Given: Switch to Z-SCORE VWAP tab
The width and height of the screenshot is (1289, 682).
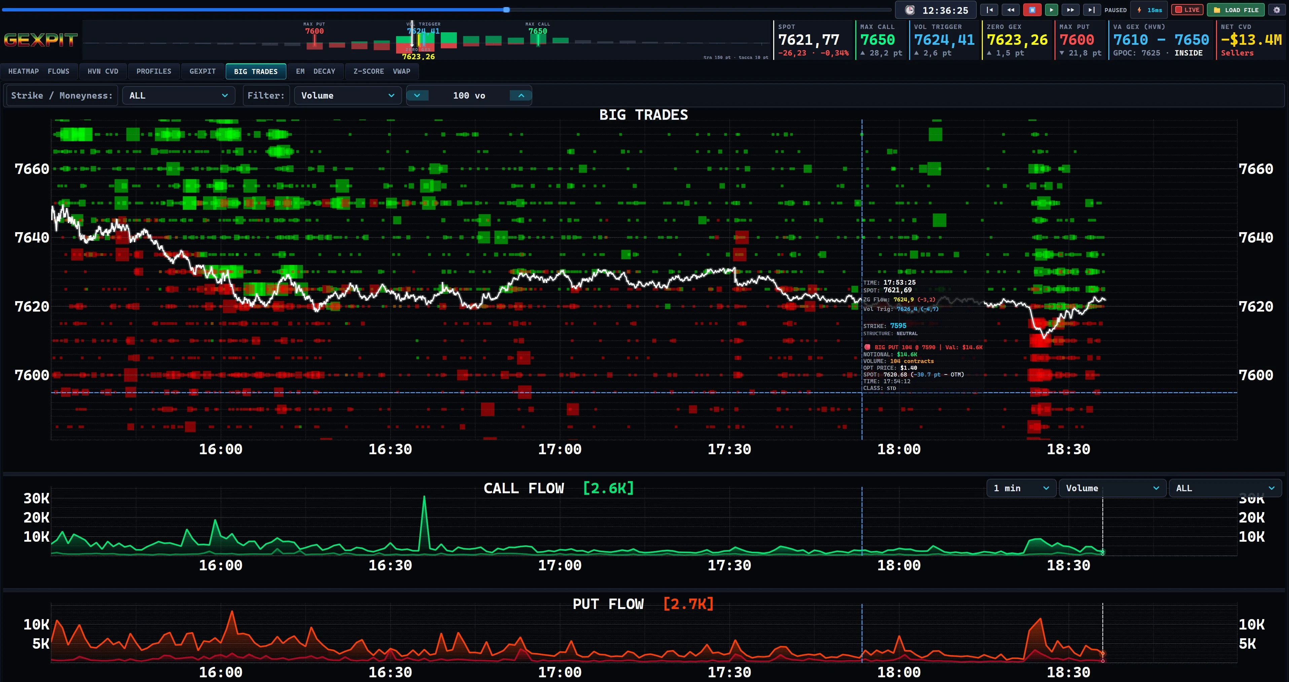Looking at the screenshot, I should 382,72.
